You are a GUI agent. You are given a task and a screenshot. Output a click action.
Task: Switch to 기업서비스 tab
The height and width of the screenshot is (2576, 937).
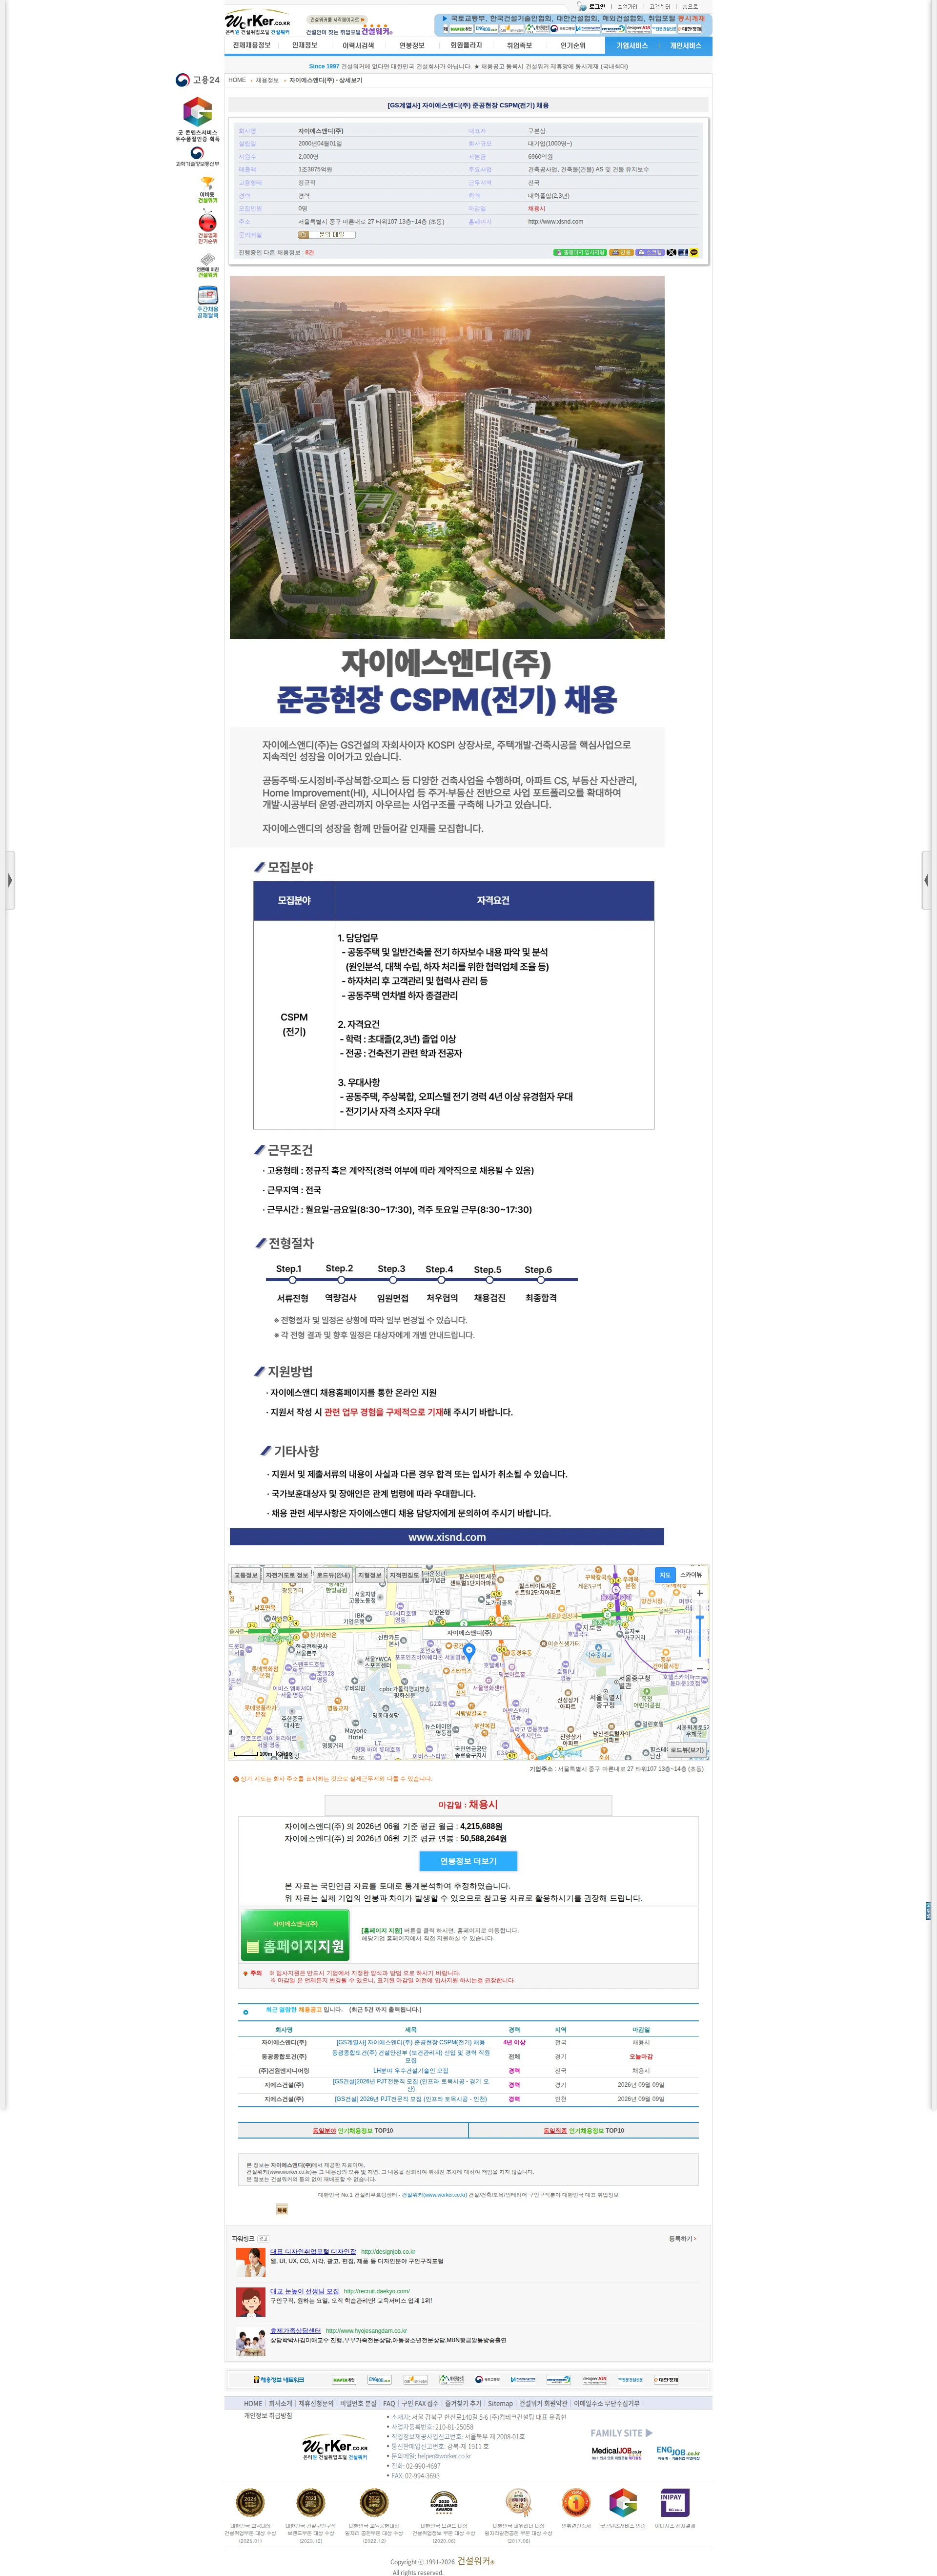632,45
